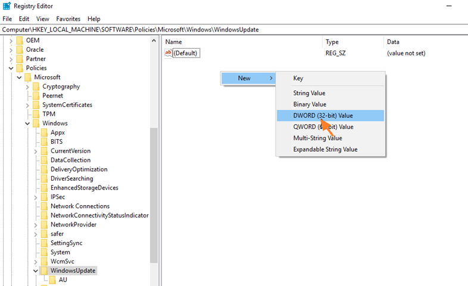
Task: Collapse the WindowsUpdate key
Action: (36, 271)
